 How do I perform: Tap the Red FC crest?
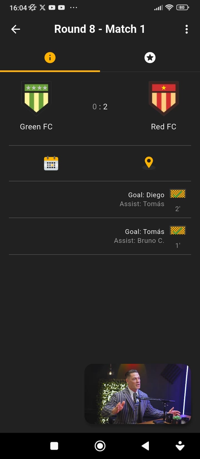(164, 98)
